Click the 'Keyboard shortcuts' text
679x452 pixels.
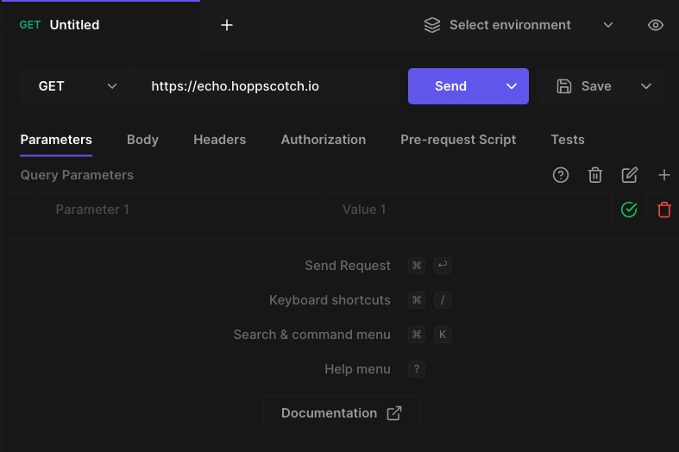pos(330,300)
